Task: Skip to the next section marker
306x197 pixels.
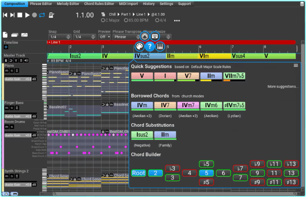Action: [x=12, y=15]
